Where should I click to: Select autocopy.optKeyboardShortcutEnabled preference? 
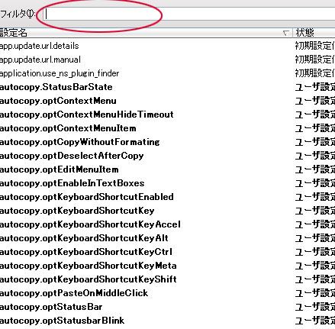tap(87, 197)
